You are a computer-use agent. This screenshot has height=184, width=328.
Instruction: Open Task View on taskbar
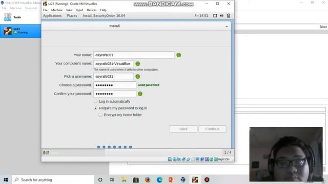click(112, 179)
